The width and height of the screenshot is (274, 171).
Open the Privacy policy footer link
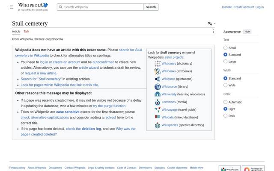click(x=17, y=168)
